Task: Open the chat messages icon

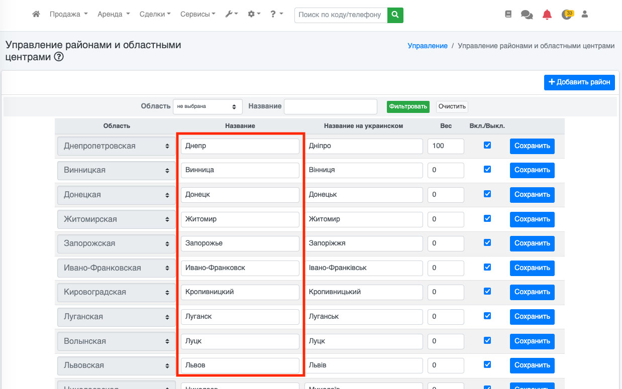Action: tap(527, 15)
